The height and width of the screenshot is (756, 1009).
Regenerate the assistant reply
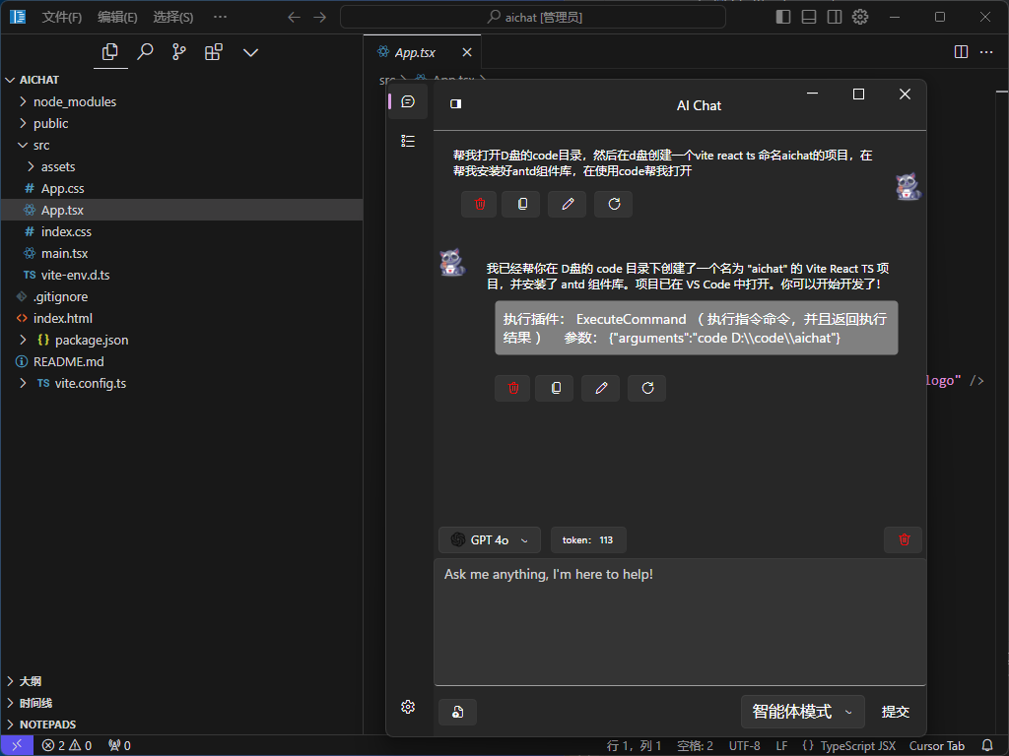[646, 388]
